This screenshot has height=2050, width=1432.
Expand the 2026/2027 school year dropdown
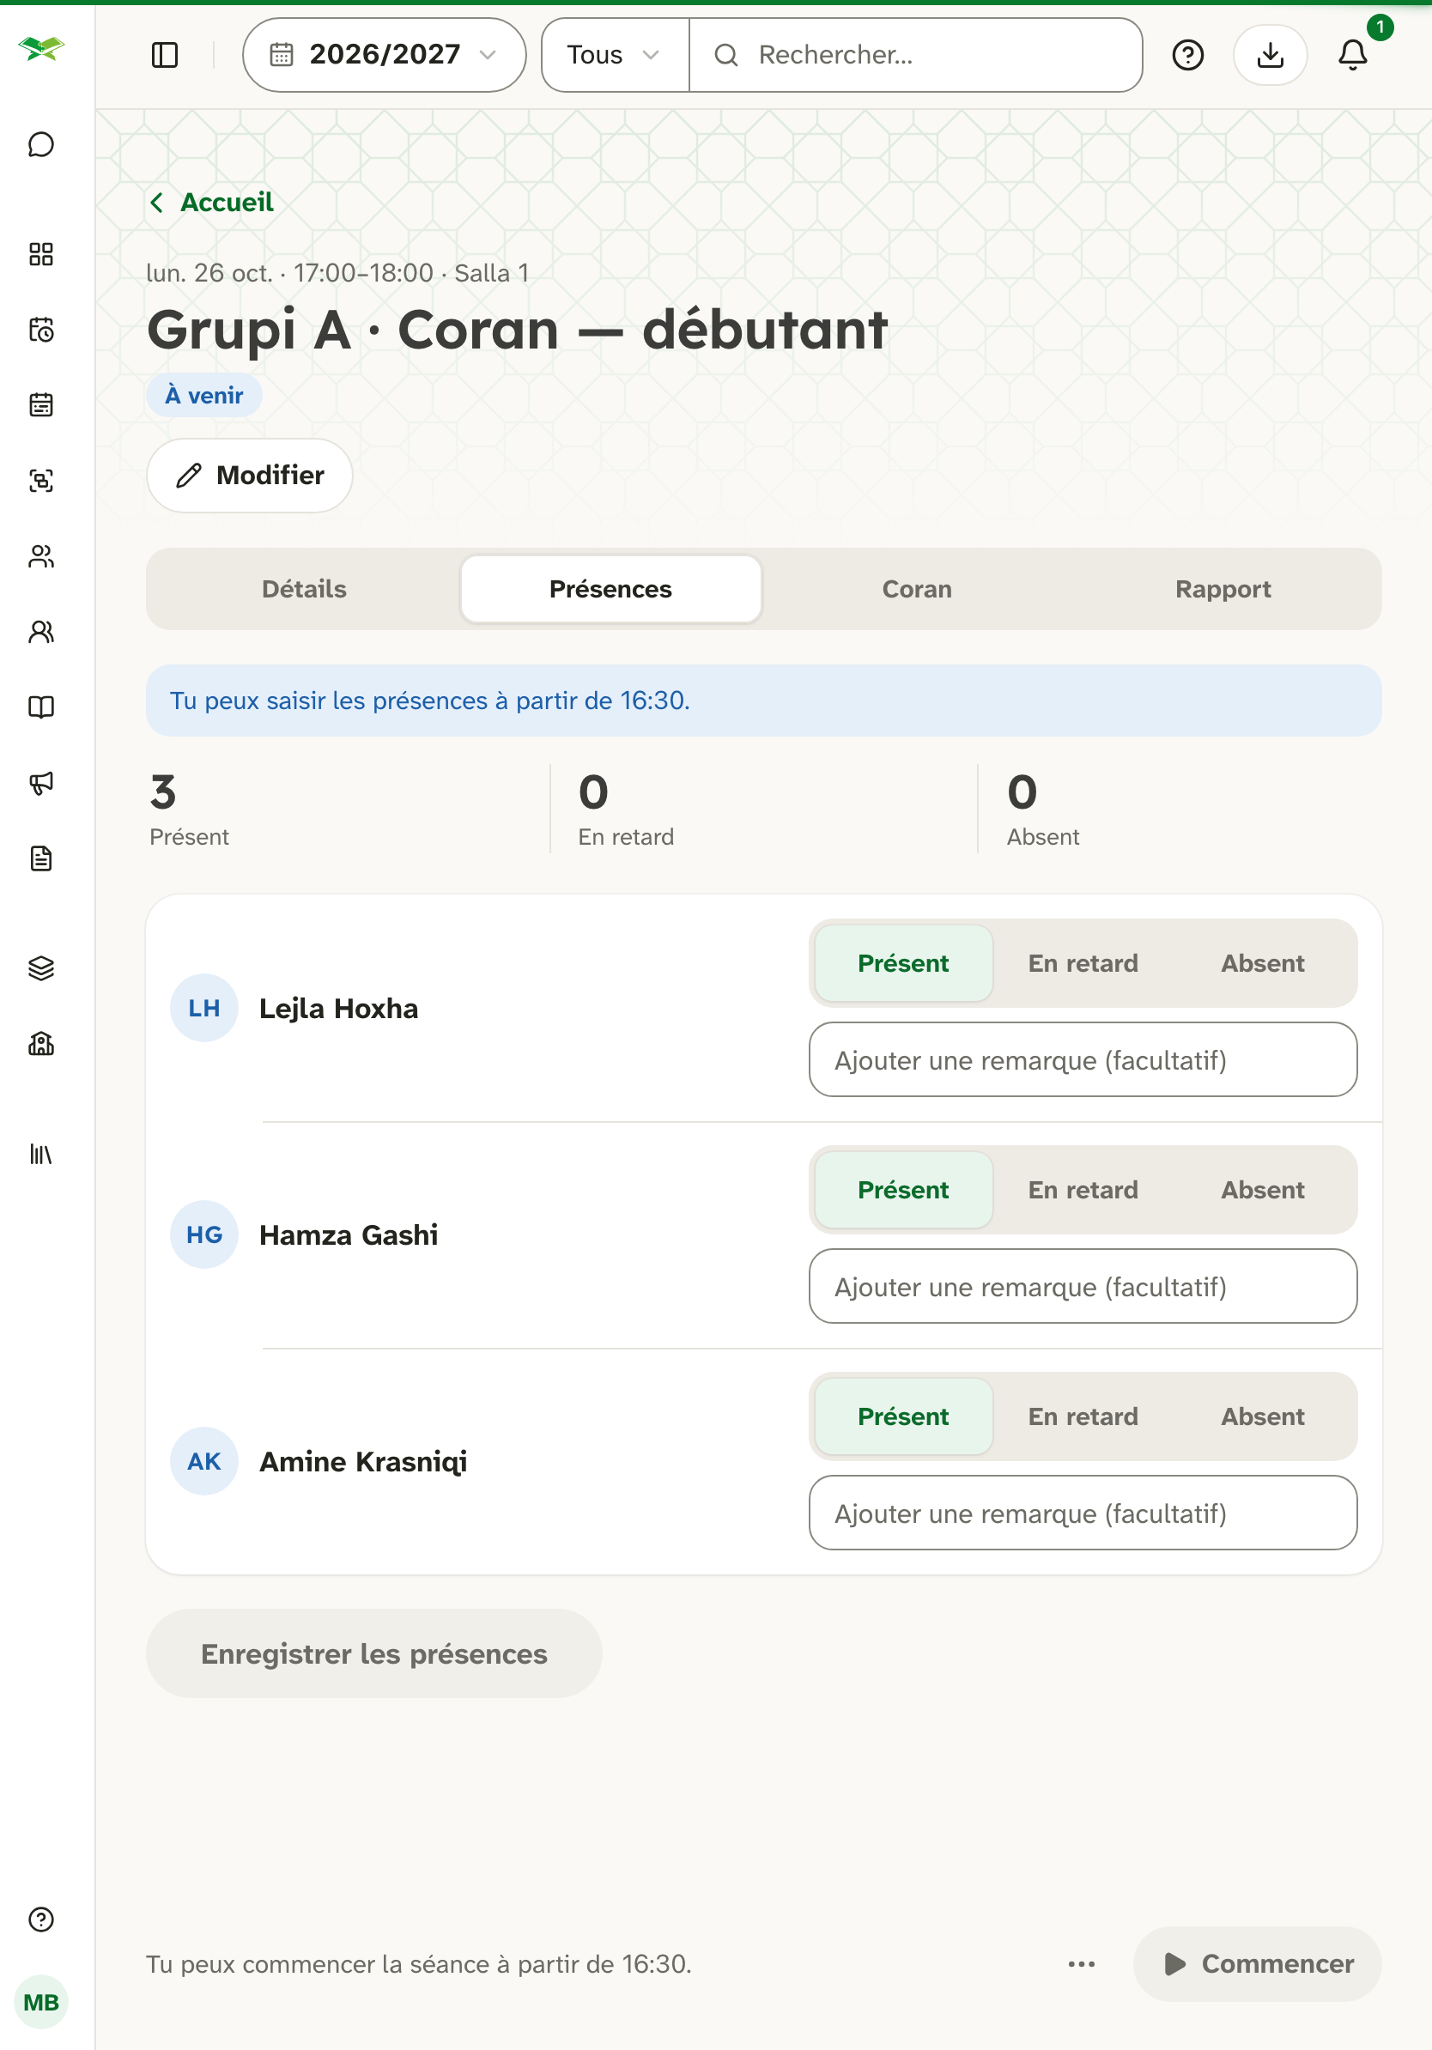[x=384, y=55]
